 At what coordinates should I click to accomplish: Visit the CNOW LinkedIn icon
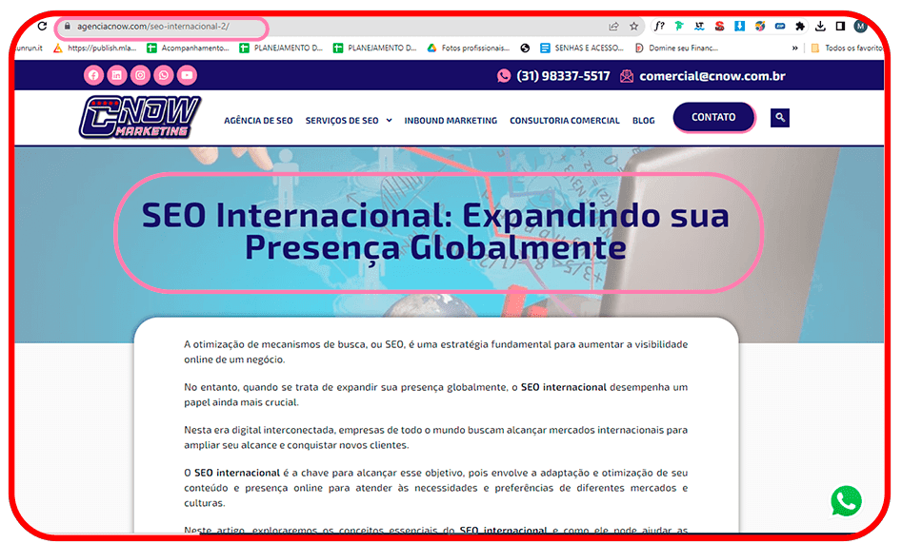point(117,75)
